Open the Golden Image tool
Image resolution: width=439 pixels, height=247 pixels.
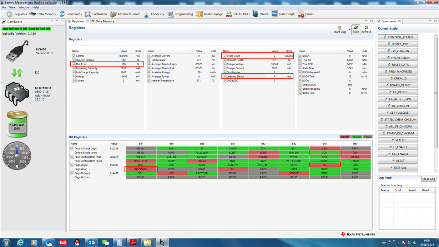click(x=209, y=14)
